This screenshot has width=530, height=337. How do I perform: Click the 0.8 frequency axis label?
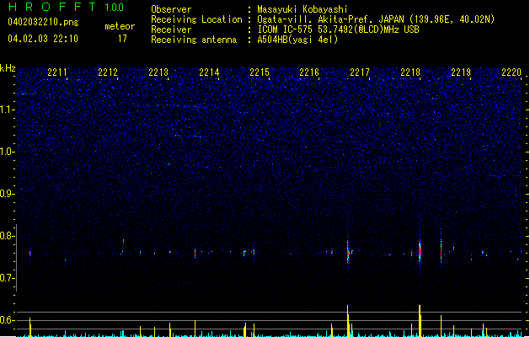(x=8, y=236)
